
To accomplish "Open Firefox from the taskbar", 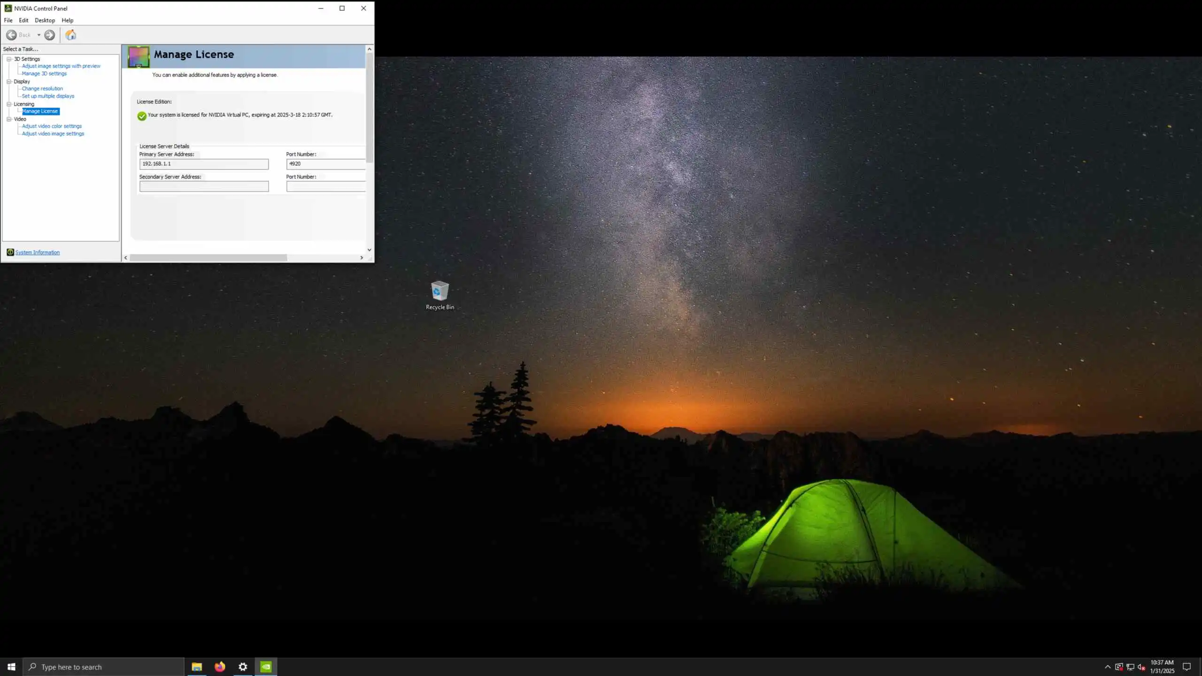I will pos(220,667).
